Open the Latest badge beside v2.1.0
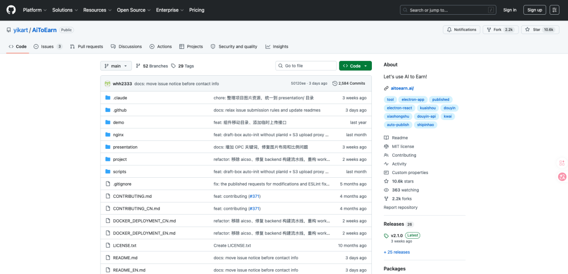 413,236
